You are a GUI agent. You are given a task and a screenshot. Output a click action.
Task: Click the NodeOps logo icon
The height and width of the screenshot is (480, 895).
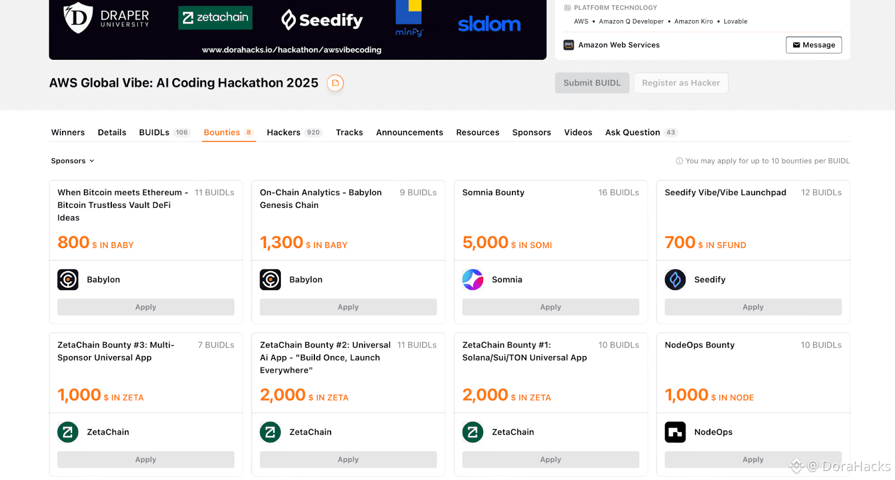(x=675, y=432)
